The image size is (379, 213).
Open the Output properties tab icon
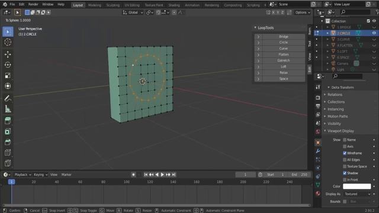(318, 106)
